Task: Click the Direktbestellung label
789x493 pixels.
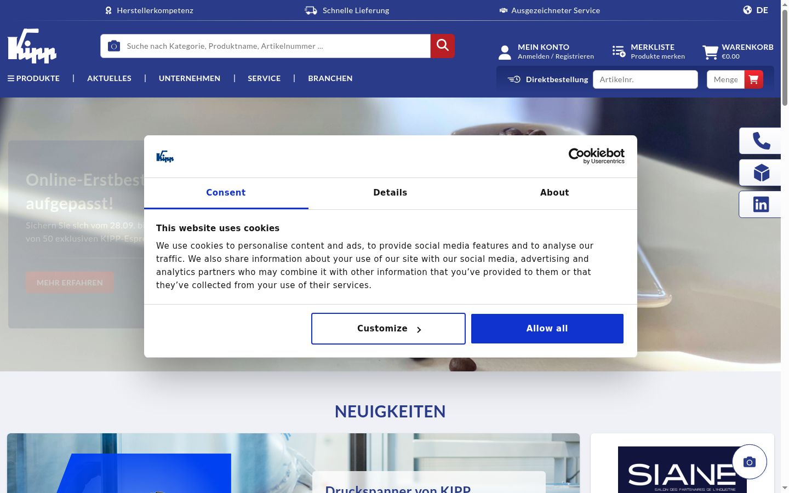Action: [557, 79]
